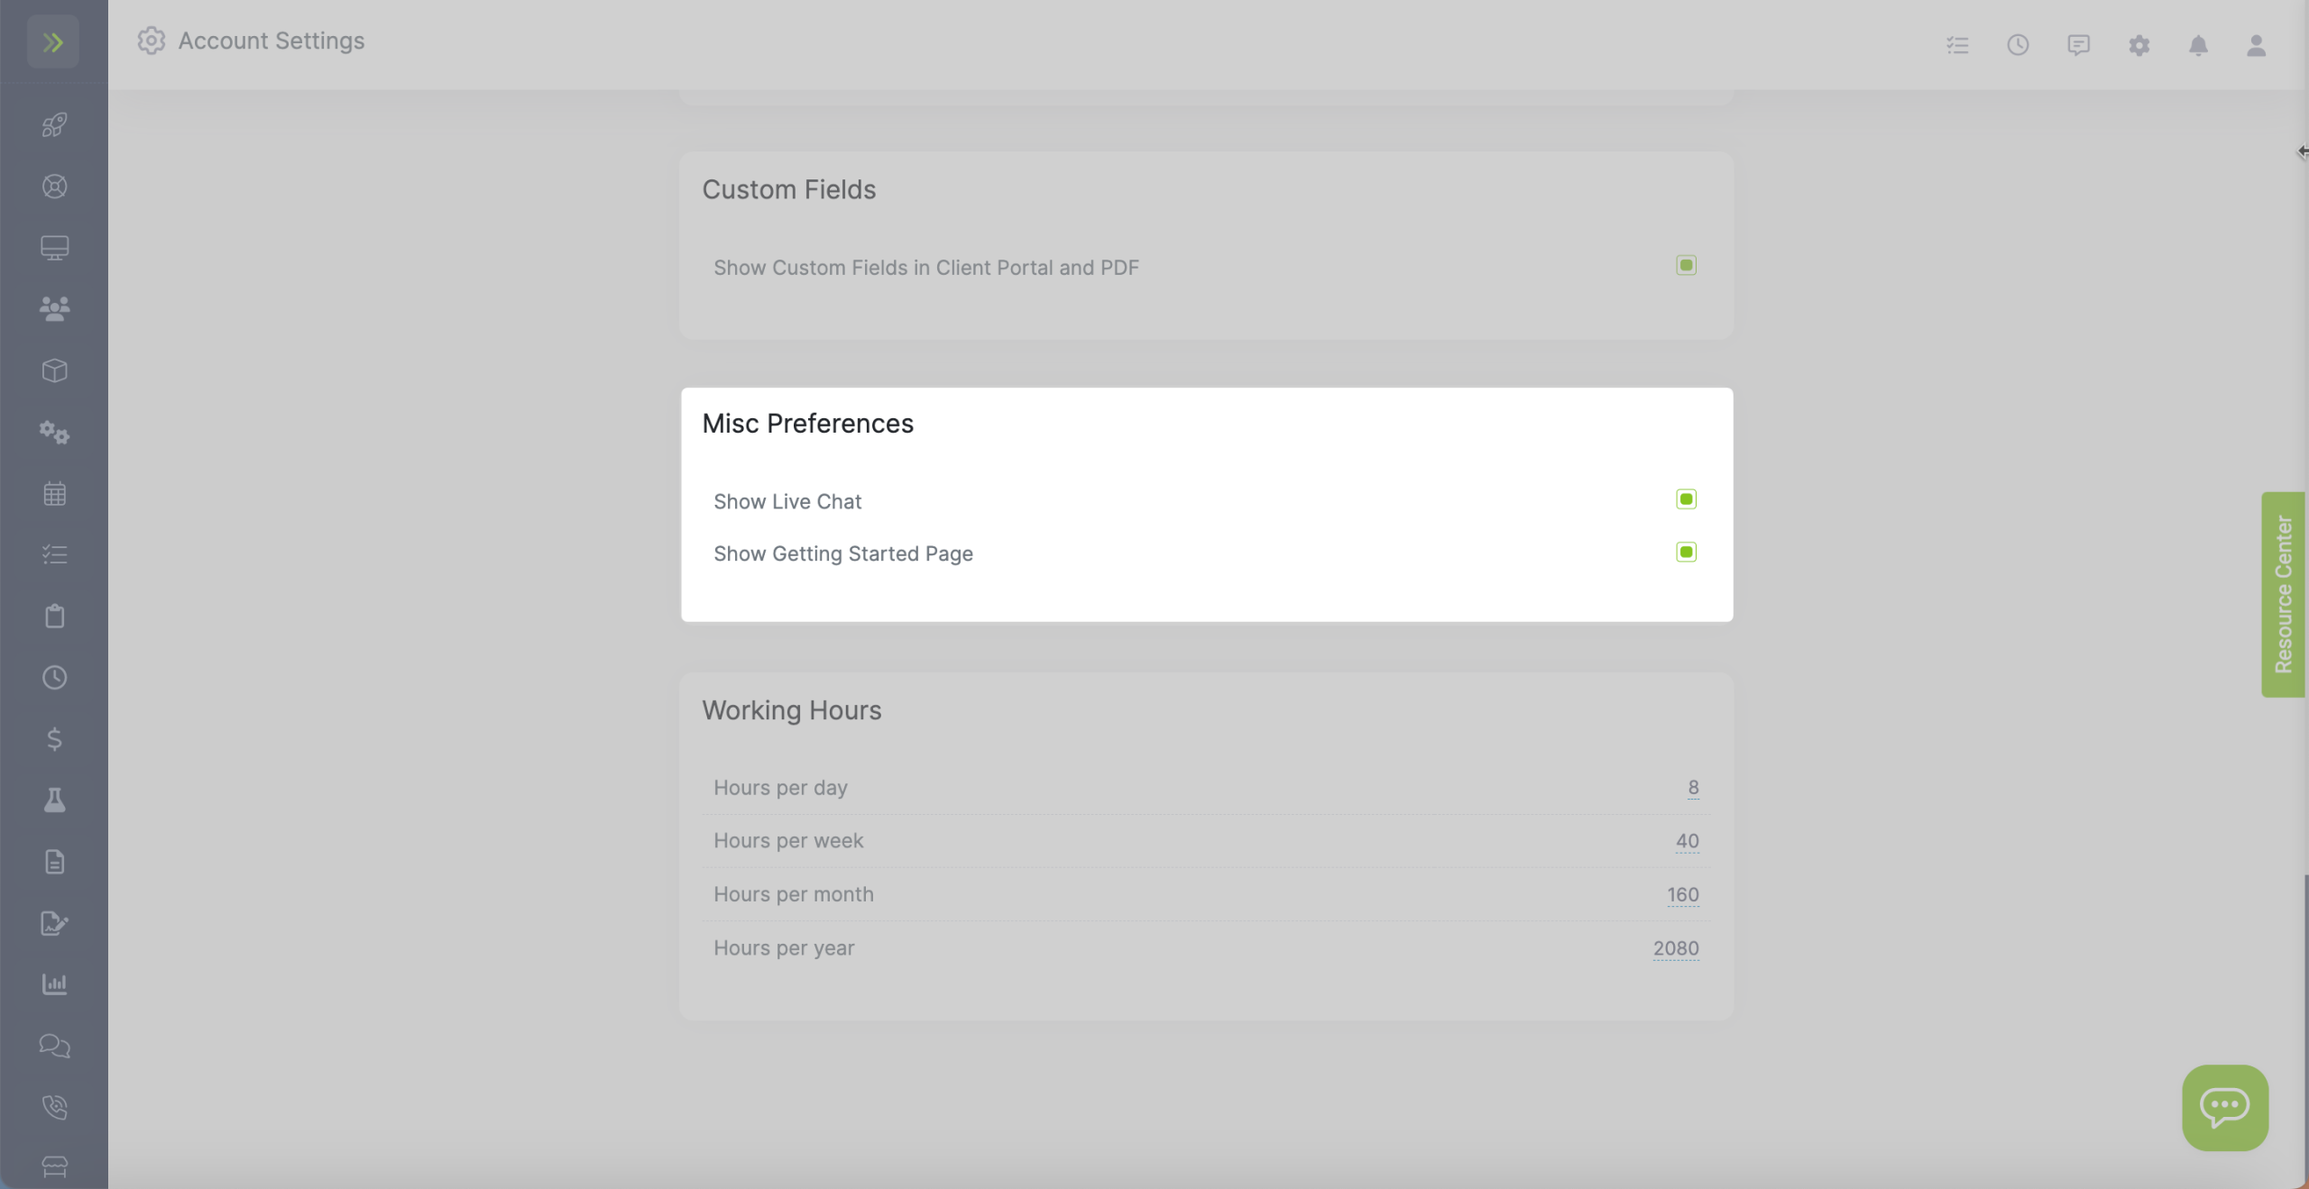The height and width of the screenshot is (1189, 2309).
Task: Click the Account Settings gear icon
Action: 151,41
